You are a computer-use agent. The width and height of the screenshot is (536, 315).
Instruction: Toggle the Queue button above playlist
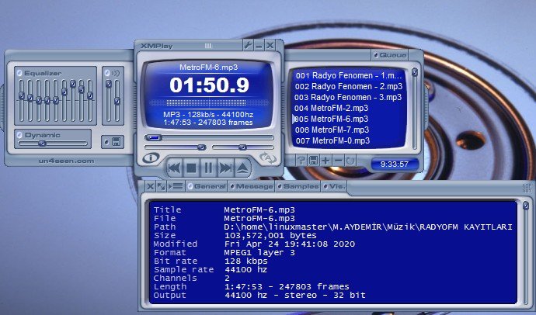(390, 55)
